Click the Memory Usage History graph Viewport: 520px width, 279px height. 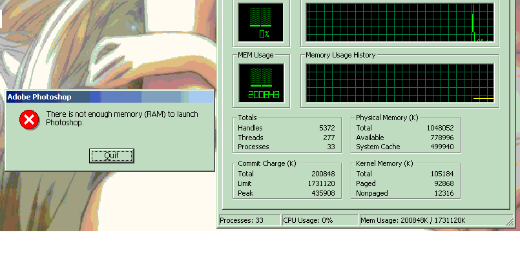pos(400,83)
